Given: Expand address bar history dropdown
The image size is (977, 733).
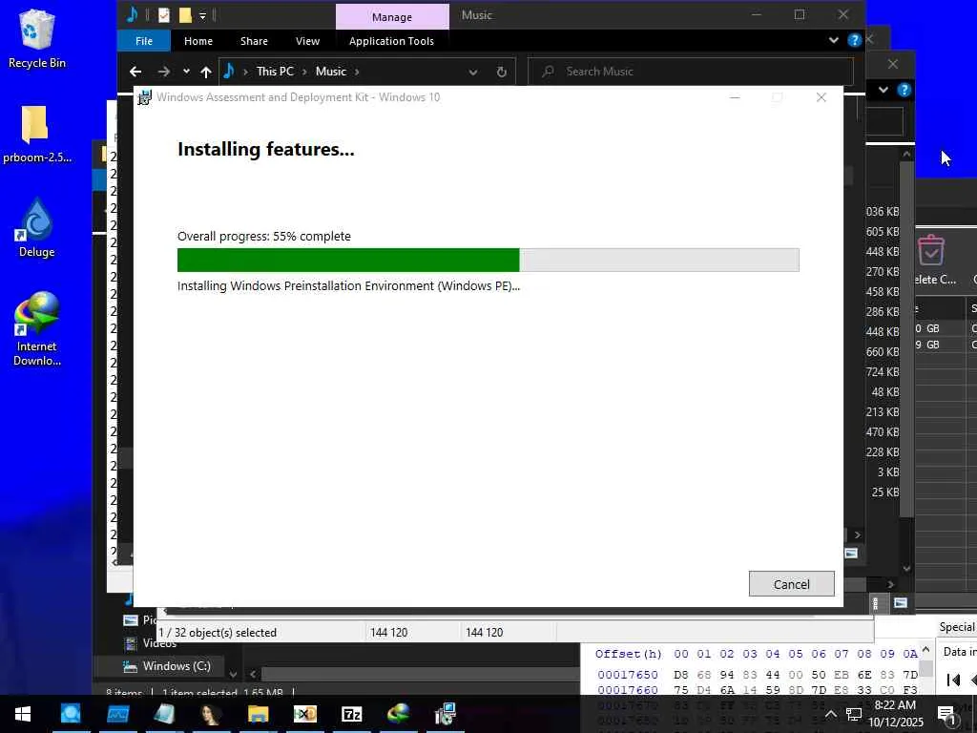Looking at the screenshot, I should [x=473, y=73].
